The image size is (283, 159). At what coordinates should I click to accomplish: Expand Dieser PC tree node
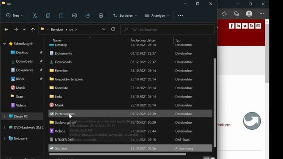point(4,117)
